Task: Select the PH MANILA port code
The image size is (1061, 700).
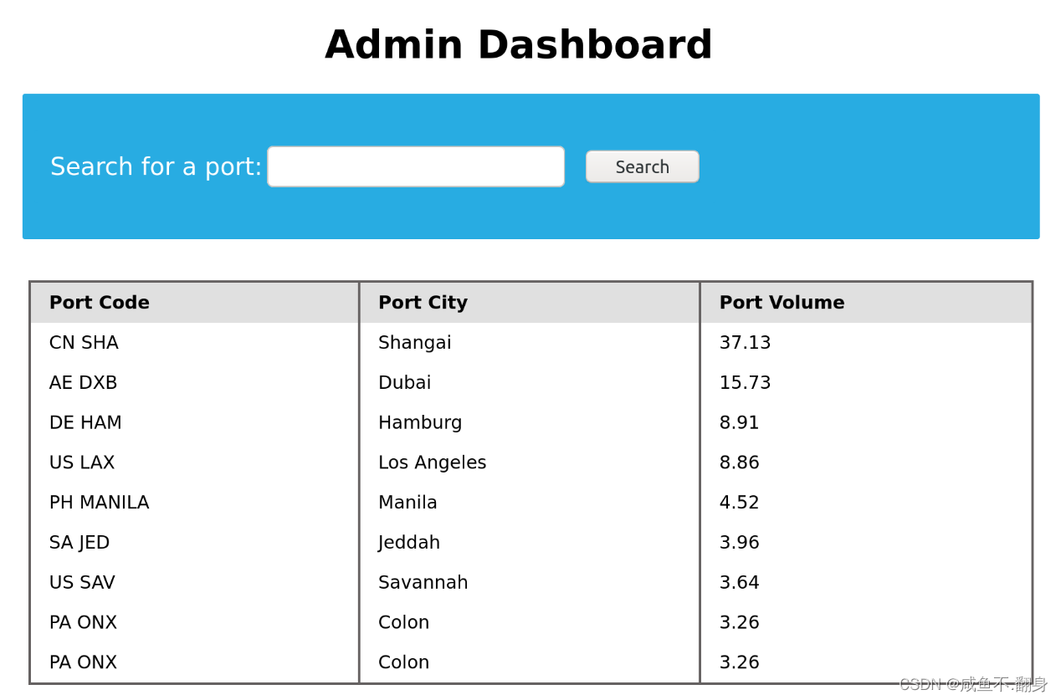Action: click(x=99, y=503)
